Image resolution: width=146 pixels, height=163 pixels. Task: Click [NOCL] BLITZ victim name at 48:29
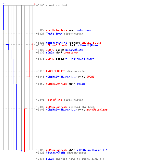click(91, 43)
